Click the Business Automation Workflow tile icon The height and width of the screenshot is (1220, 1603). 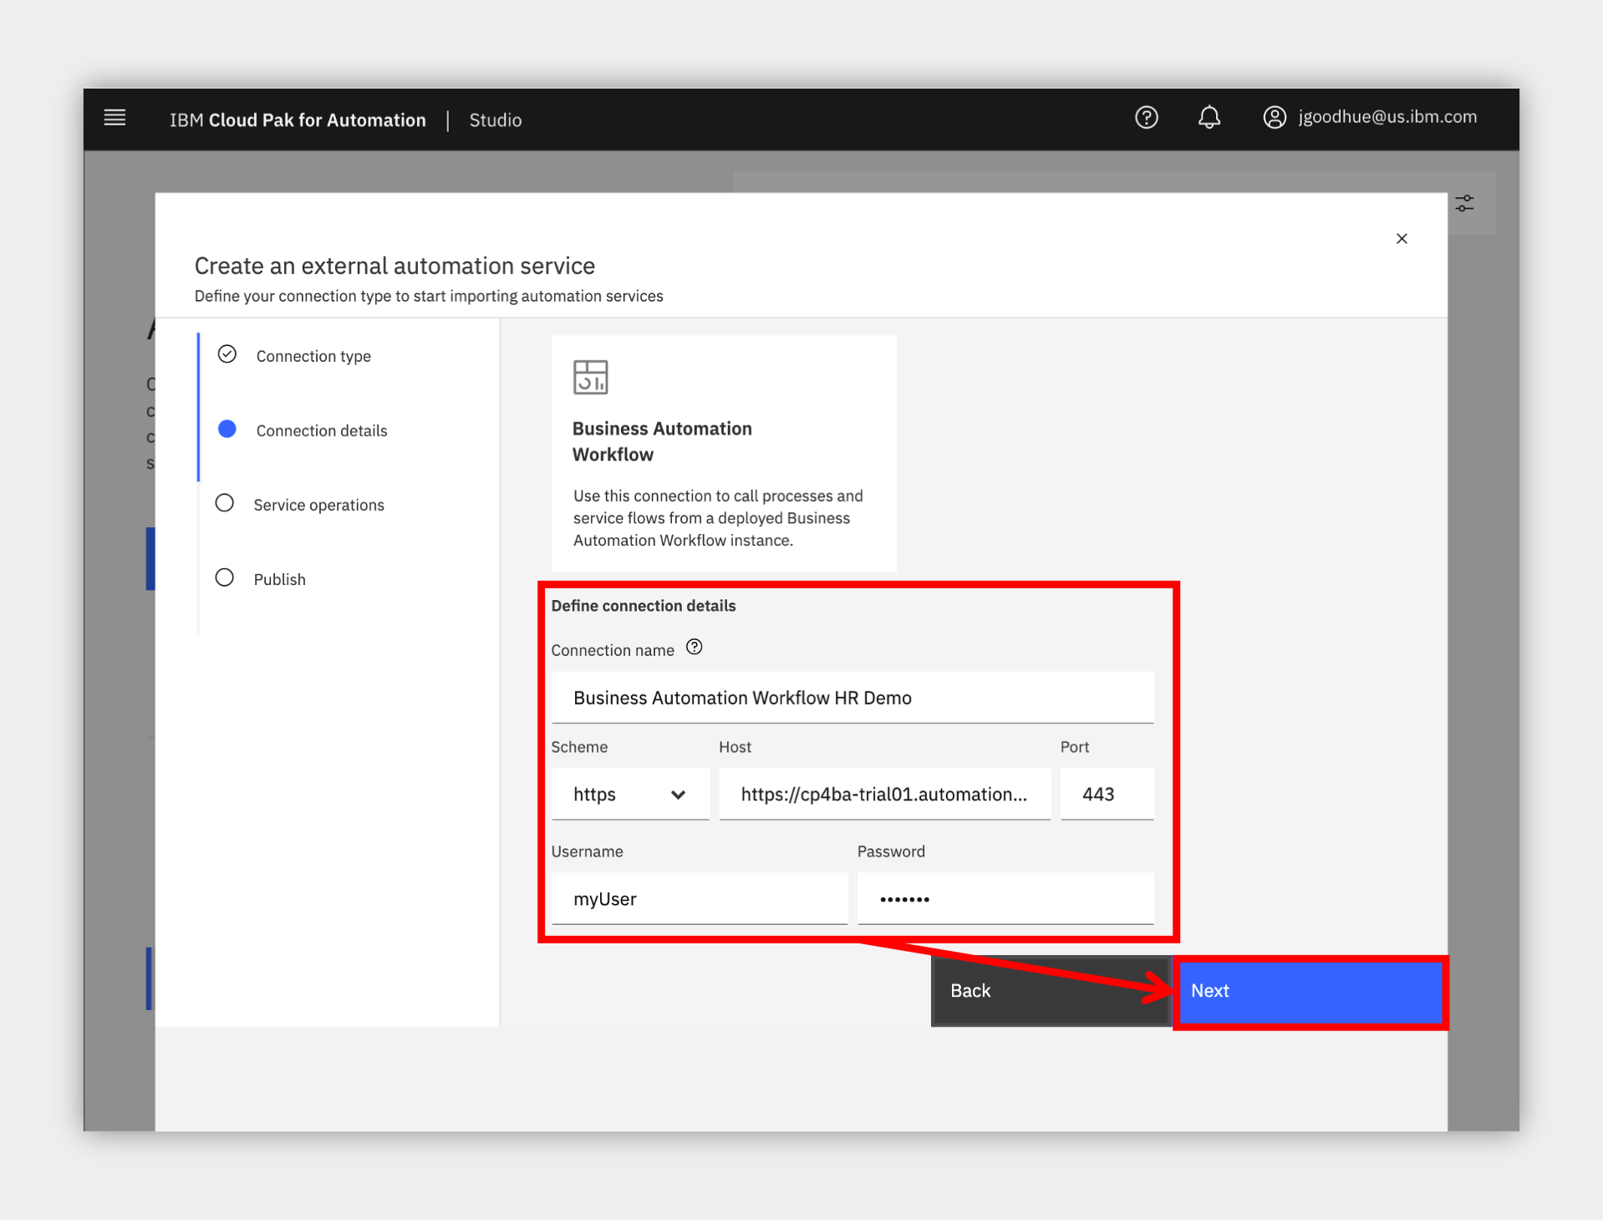pos(590,377)
